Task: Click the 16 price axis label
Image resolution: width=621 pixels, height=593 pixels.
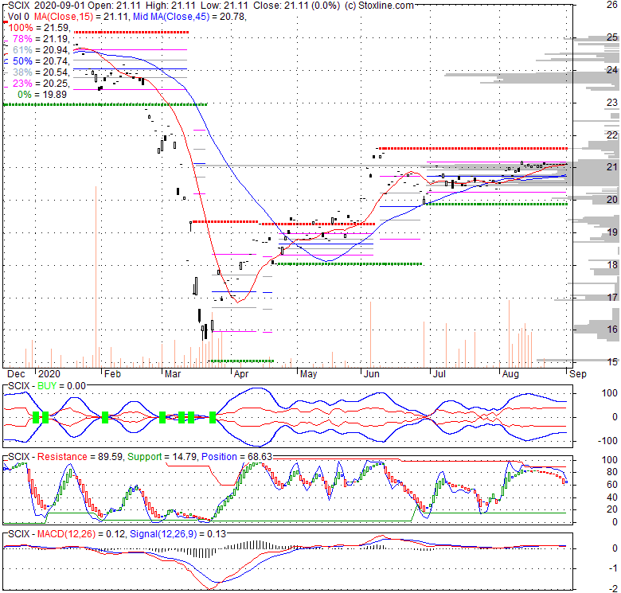Action: (612, 329)
